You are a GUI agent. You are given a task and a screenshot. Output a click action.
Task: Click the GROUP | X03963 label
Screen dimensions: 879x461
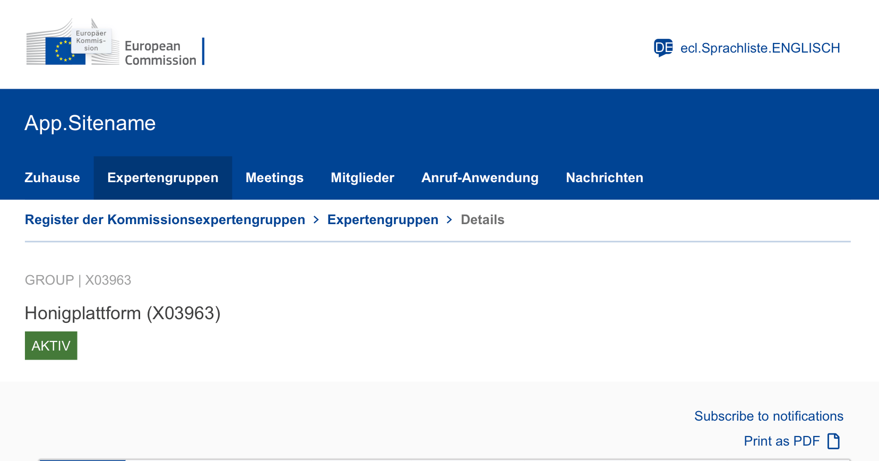(78, 280)
